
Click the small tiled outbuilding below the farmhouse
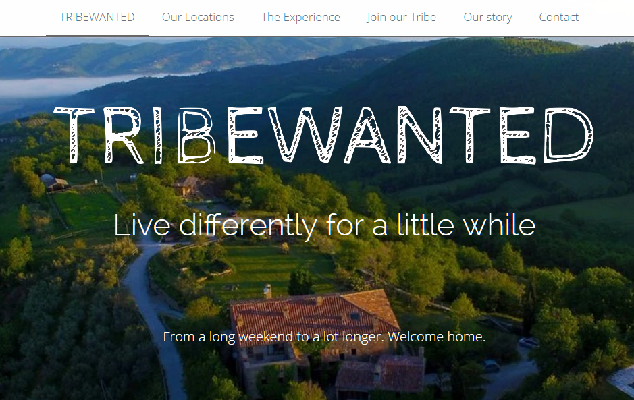pos(380,374)
